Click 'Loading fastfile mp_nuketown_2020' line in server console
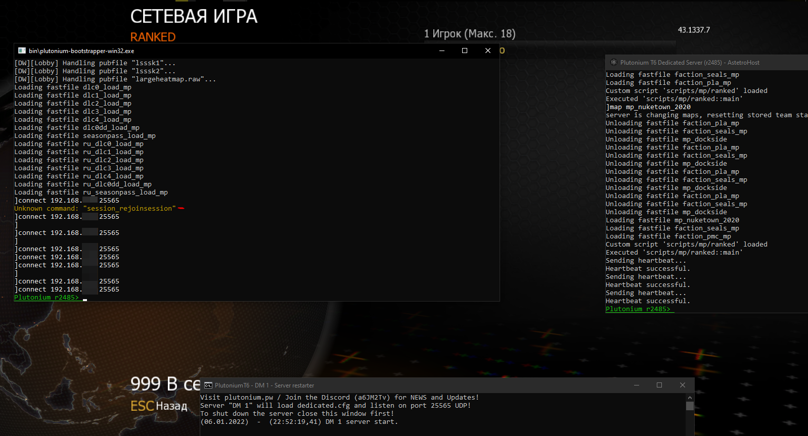This screenshot has height=436, width=808. click(x=672, y=220)
